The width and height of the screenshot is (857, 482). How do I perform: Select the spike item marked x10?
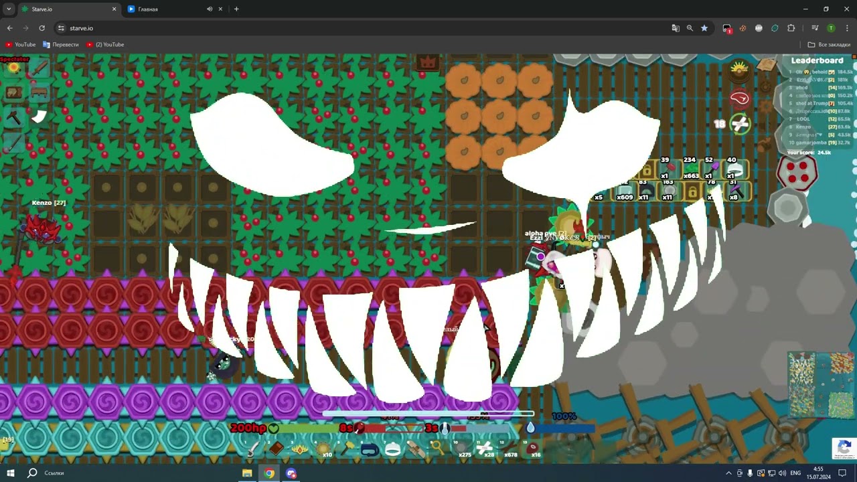point(323,448)
